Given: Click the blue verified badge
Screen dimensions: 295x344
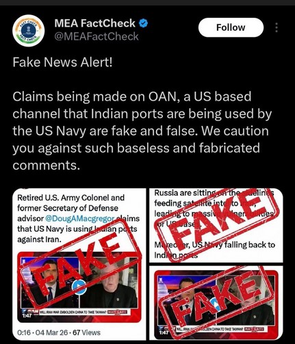Looking at the screenshot, I should tap(143, 23).
